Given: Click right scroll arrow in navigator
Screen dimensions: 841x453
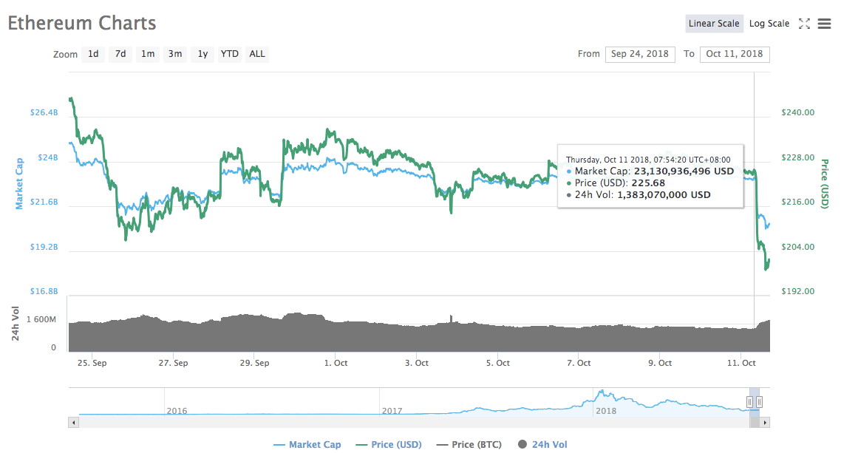Looking at the screenshot, I should [765, 423].
